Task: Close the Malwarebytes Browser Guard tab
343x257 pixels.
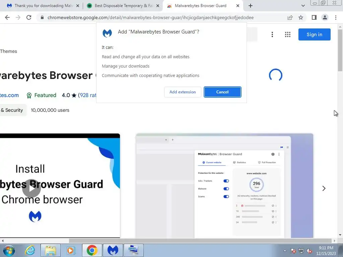Action: [x=238, y=6]
